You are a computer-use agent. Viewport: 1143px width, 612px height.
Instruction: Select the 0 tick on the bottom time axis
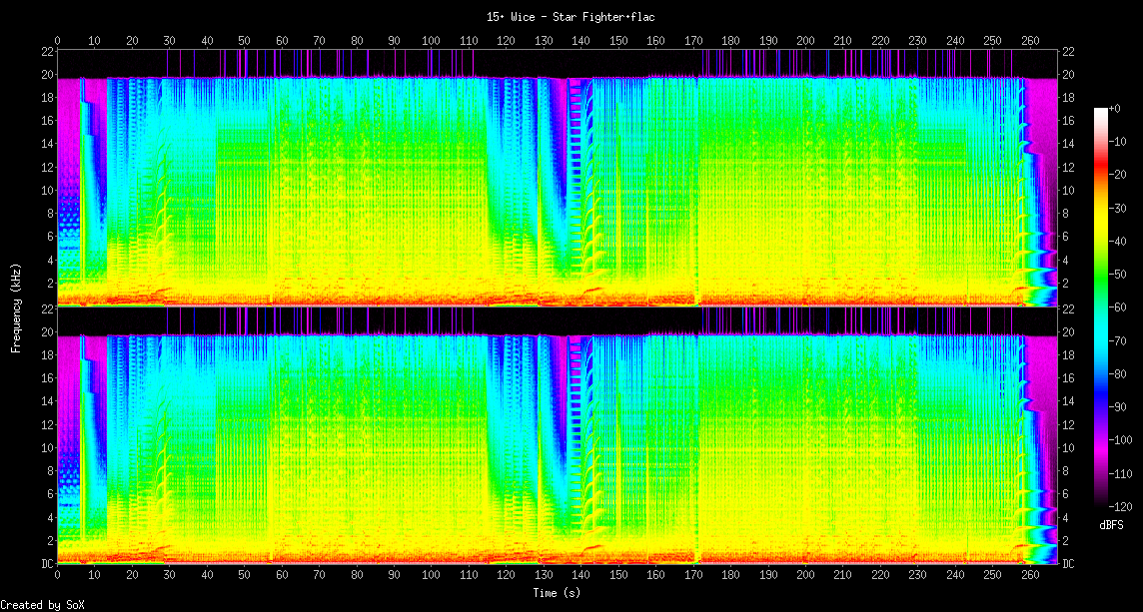click(57, 575)
